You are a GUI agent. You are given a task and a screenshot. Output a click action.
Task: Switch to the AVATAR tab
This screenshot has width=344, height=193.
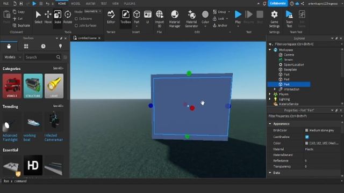pyautogui.click(x=90, y=4)
